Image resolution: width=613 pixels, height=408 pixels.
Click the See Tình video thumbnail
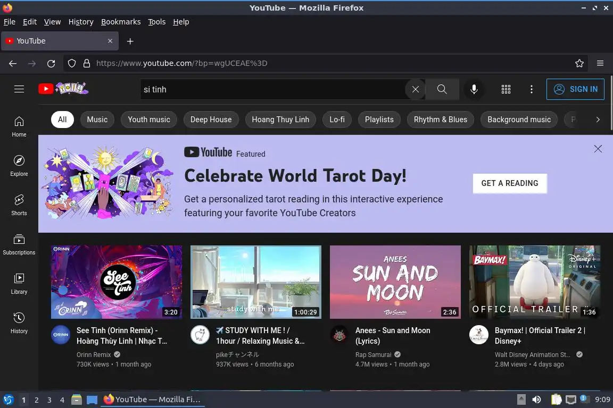(x=117, y=282)
